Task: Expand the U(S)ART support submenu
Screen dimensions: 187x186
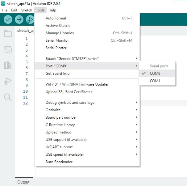Action: pos(87,147)
